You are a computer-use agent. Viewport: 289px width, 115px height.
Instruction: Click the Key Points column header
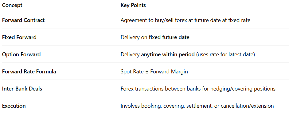[133, 5]
